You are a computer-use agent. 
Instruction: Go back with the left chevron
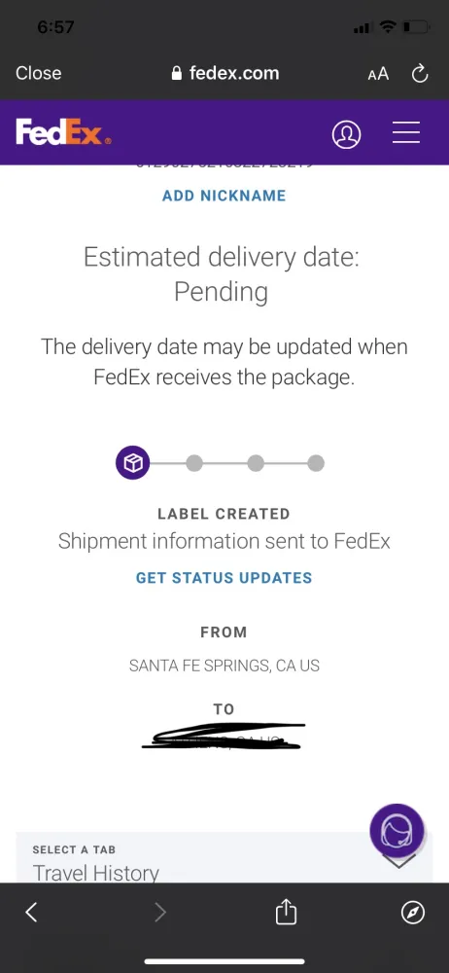pos(32,912)
